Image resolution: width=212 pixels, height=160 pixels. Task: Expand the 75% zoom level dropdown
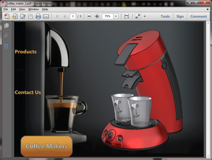[x=116, y=16]
